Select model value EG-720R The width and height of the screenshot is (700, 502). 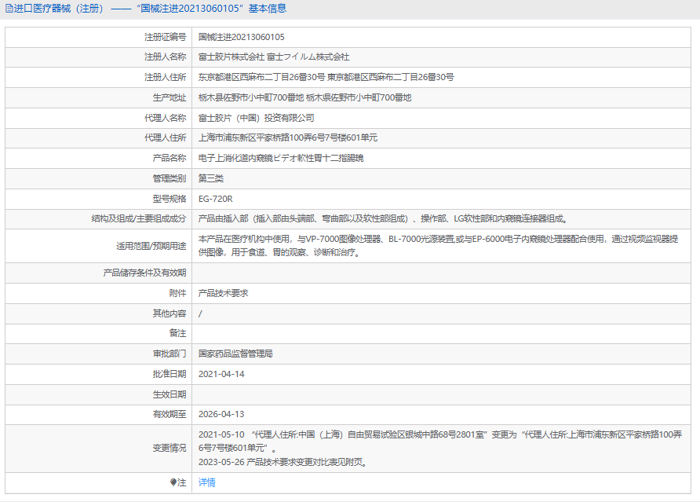[x=215, y=199]
